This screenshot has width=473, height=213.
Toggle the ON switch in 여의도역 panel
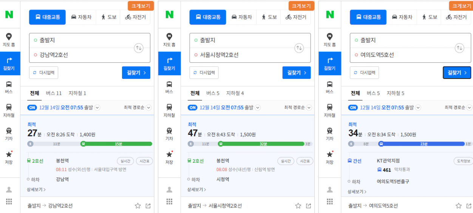[x=353, y=108]
